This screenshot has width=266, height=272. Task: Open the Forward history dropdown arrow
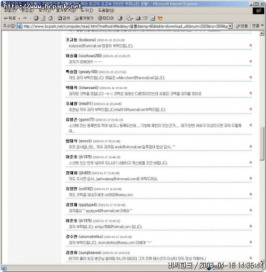point(30,18)
